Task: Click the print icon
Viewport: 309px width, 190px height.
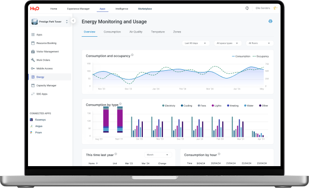Action: pos(270,21)
